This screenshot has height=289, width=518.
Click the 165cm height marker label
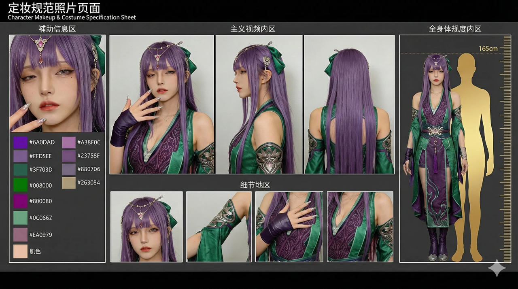[488, 49]
